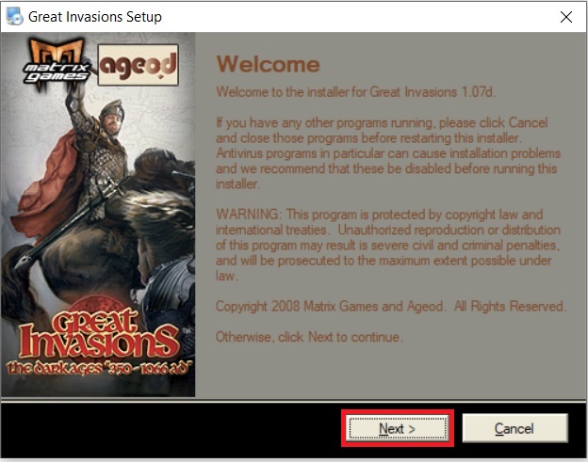Click the Ageod logo
This screenshot has width=588, height=462.
tap(138, 65)
